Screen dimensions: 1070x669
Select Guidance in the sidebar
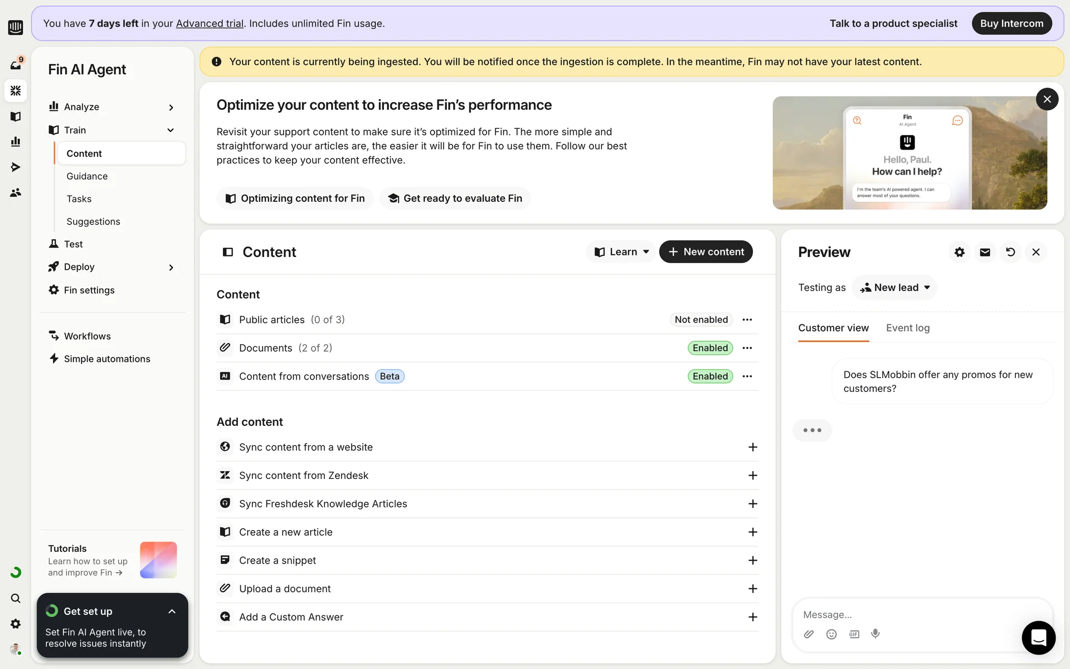tap(87, 176)
